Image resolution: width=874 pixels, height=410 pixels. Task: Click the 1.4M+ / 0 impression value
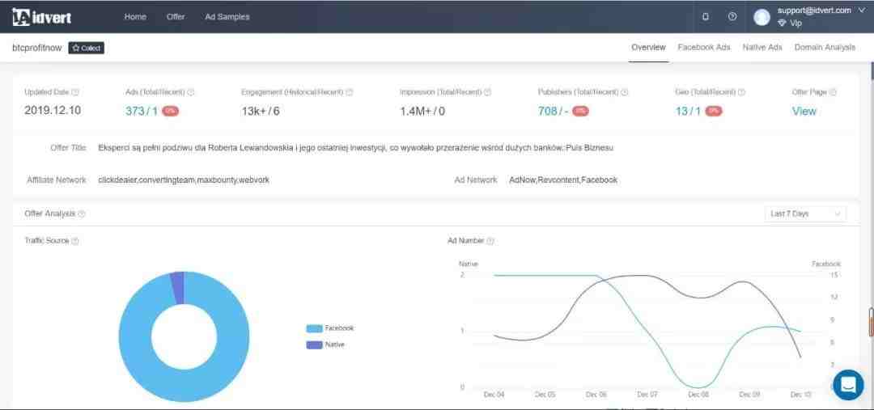pyautogui.click(x=422, y=111)
